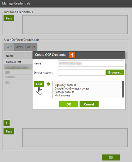Click the PubSub: success result line

(x=64, y=92)
